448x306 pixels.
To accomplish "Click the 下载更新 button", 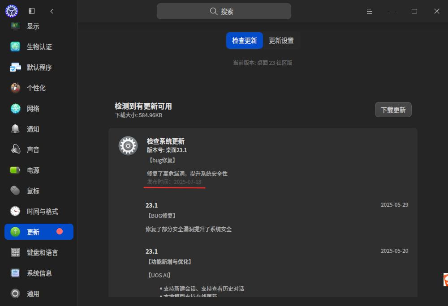I will (393, 110).
